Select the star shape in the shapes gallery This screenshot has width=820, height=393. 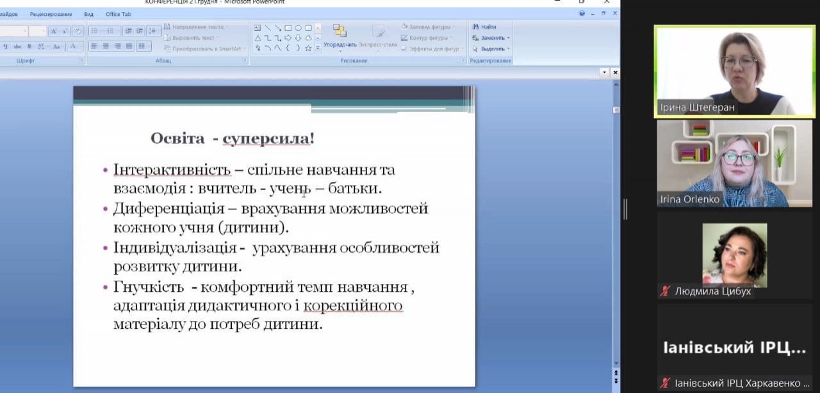tap(308, 48)
